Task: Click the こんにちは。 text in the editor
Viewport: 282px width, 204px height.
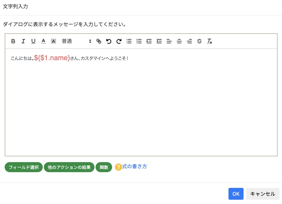Action: click(x=22, y=58)
